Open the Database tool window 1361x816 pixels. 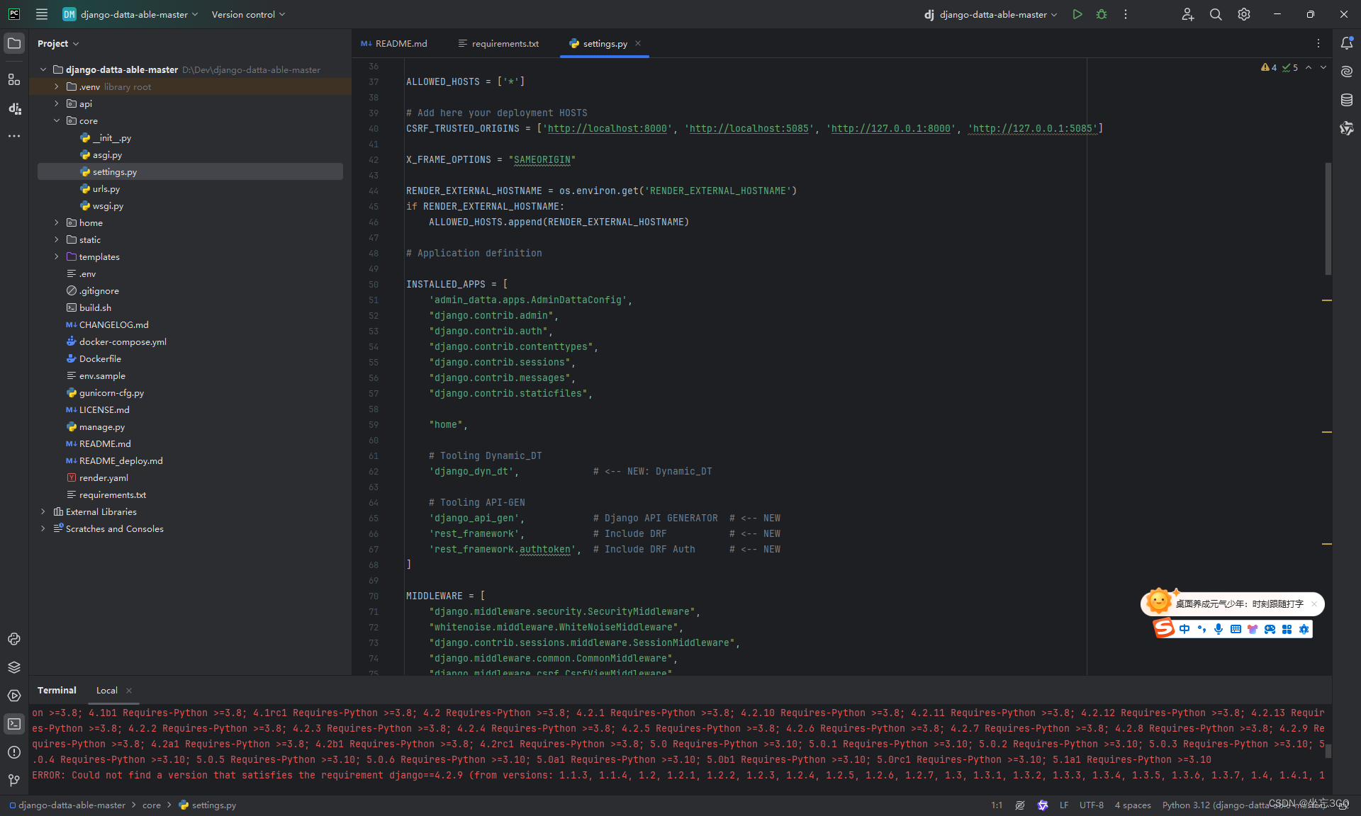pos(1347,100)
